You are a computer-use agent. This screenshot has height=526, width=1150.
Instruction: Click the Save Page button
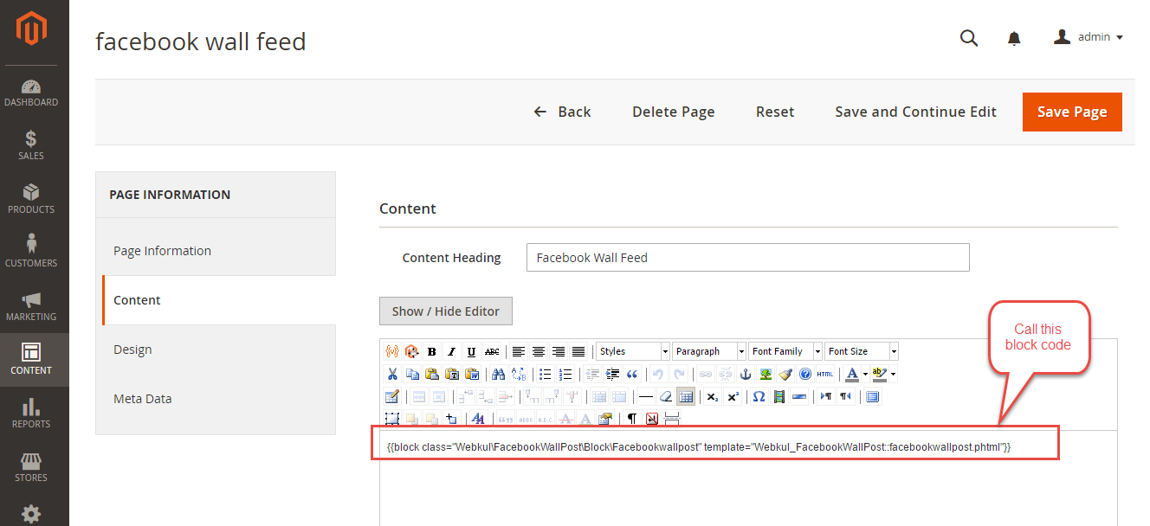1071,112
